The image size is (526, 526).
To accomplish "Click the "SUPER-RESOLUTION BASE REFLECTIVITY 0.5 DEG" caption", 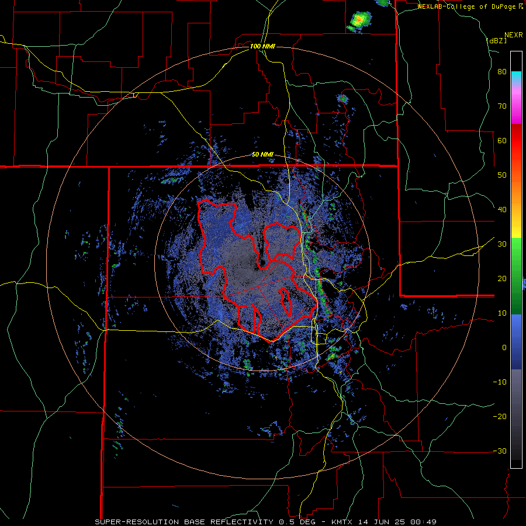I will pyautogui.click(x=205, y=522).
